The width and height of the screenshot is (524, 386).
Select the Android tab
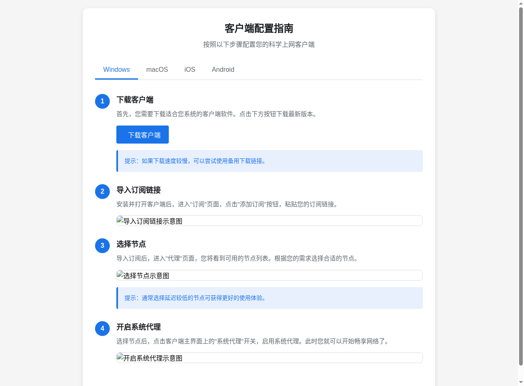223,70
